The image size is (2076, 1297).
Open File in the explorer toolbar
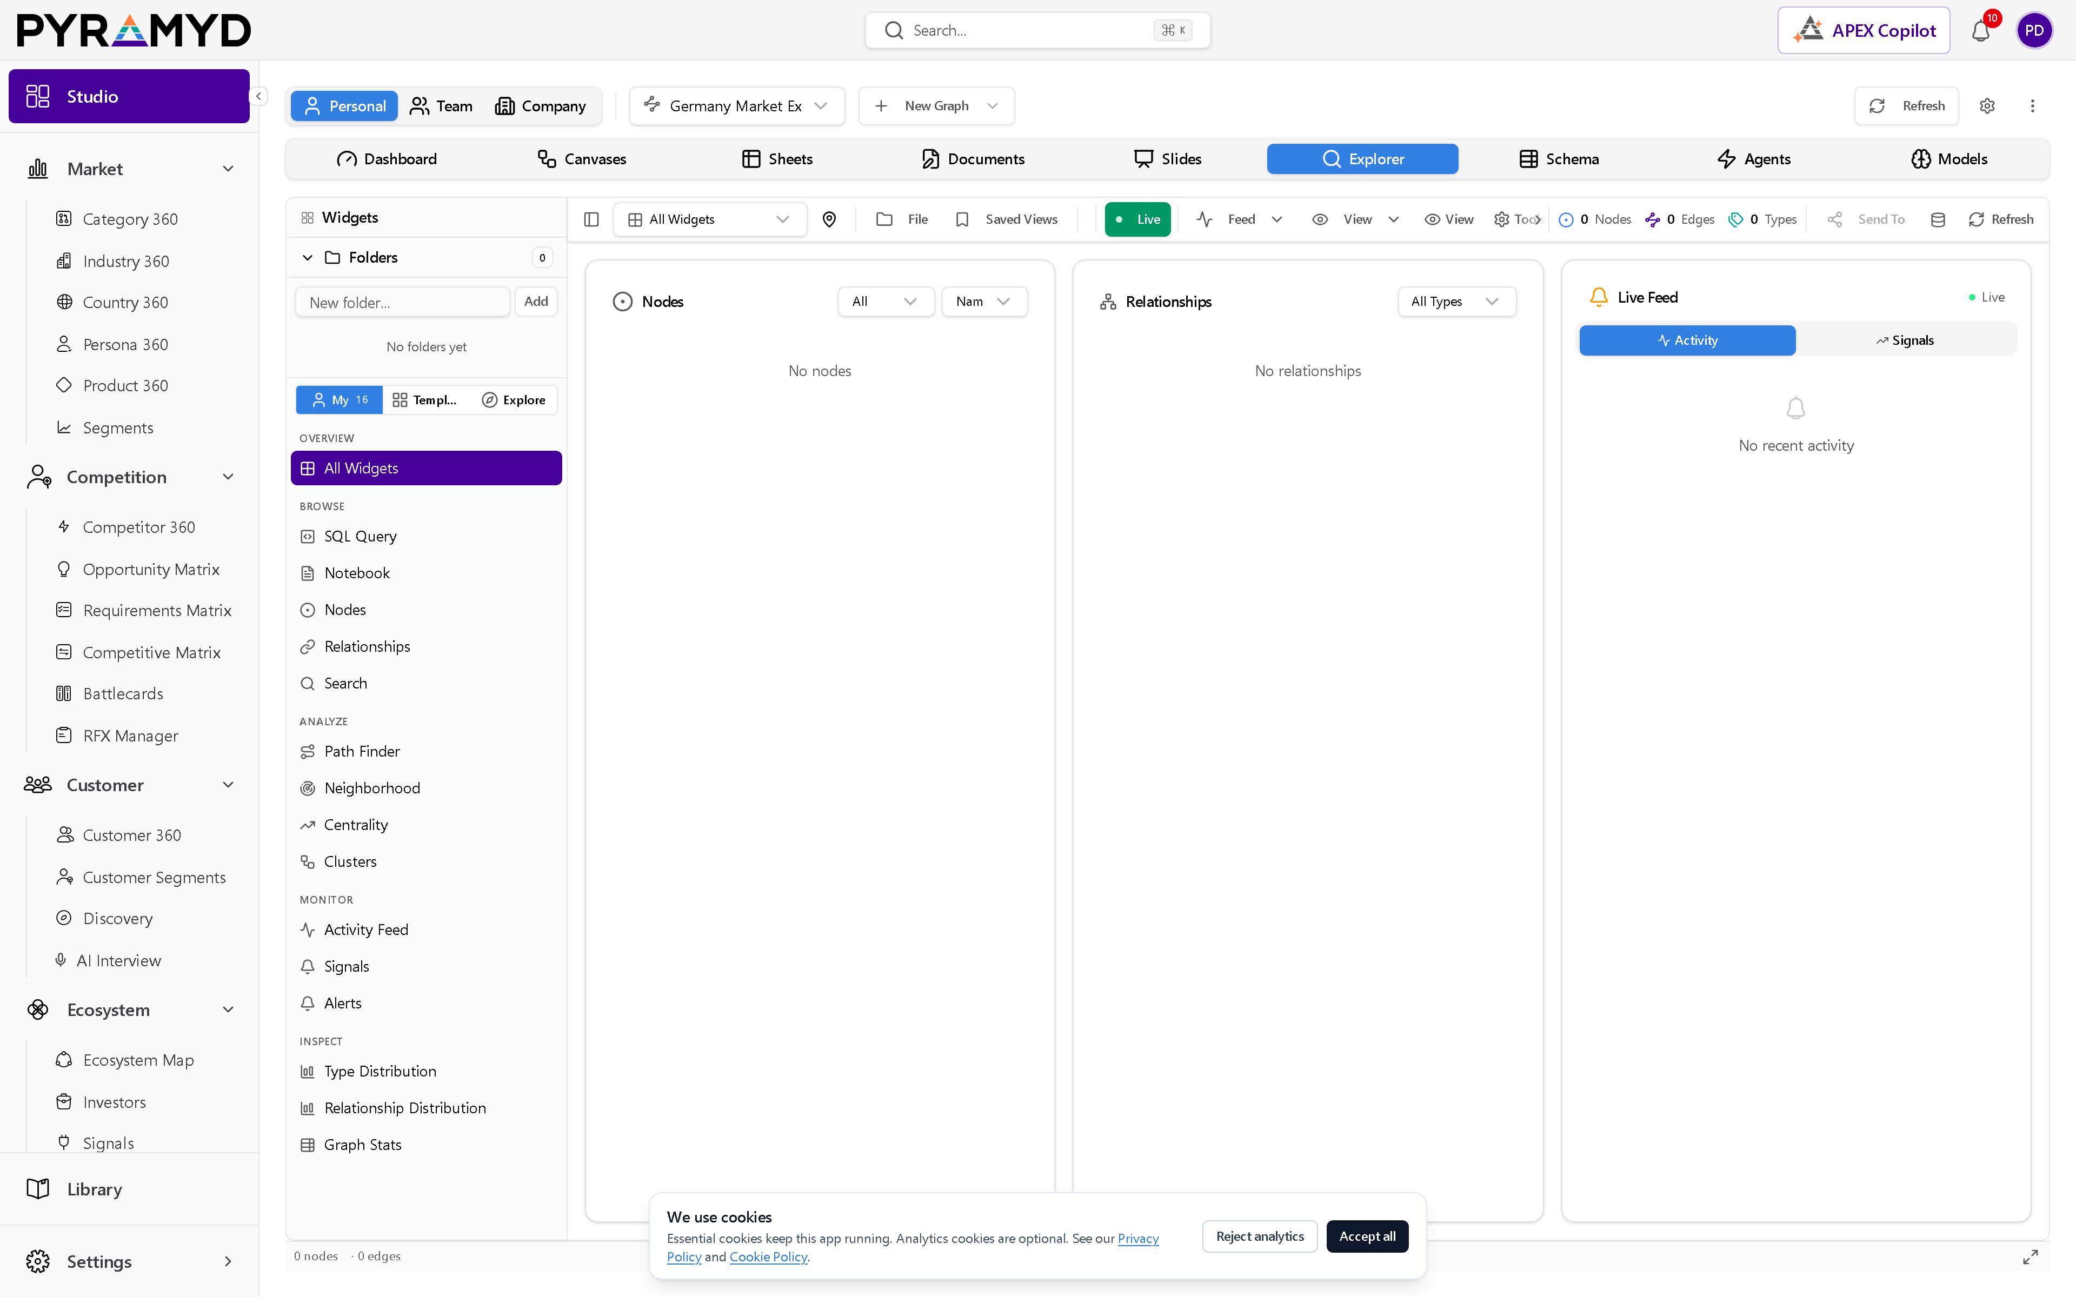tap(902, 219)
